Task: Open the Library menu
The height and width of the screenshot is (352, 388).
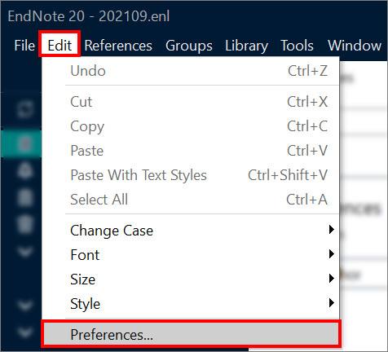Action: click(x=246, y=45)
